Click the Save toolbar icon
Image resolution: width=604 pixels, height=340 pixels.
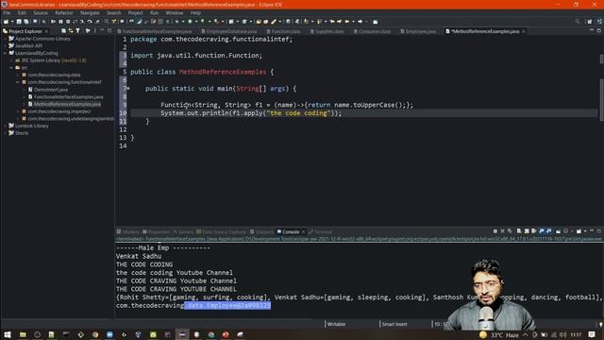(x=19, y=22)
